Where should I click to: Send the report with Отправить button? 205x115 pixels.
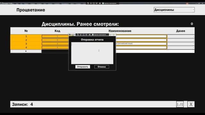pos(83,67)
